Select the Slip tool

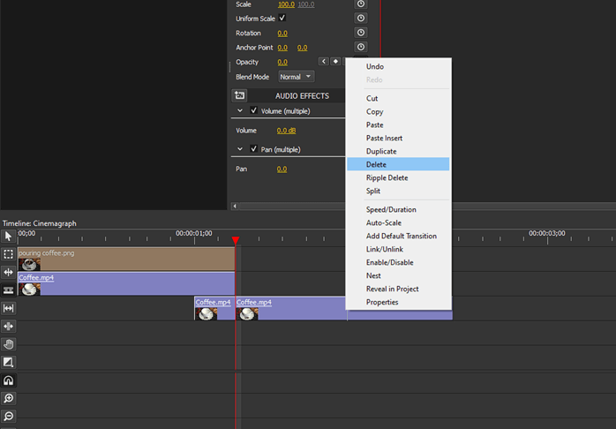click(8, 308)
